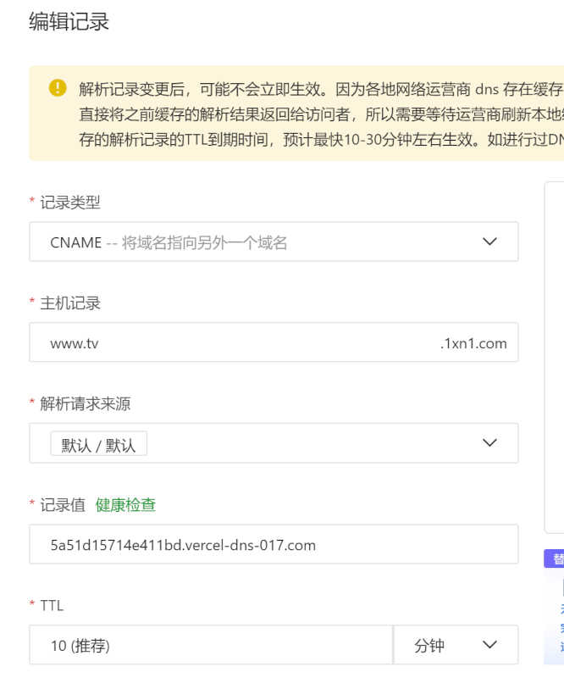Image resolution: width=564 pixels, height=678 pixels.
Task: Select the 默认 / 默认 tag
Action: (x=98, y=444)
